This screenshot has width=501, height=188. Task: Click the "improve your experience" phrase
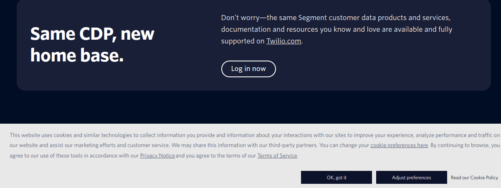click(x=385, y=135)
